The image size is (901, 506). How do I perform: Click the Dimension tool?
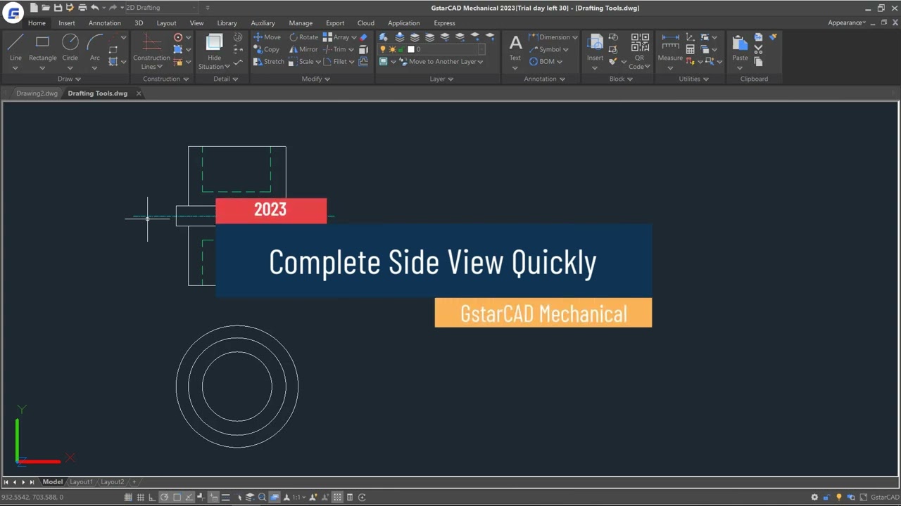(x=549, y=37)
